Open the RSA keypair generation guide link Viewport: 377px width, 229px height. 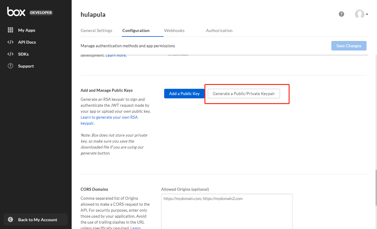coord(109,117)
